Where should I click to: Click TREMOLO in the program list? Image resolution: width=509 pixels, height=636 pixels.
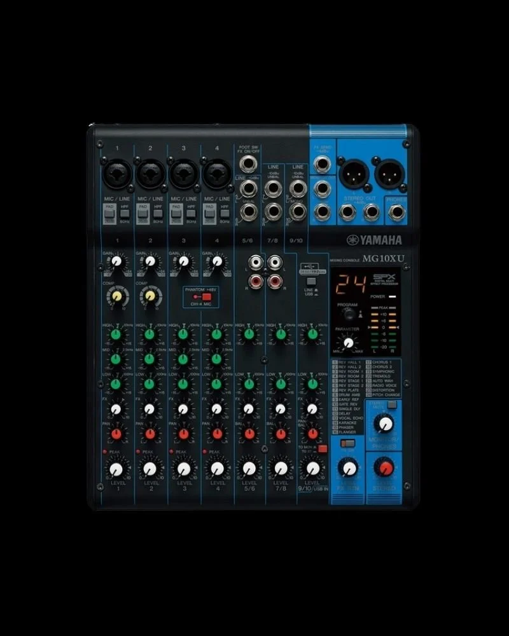coord(379,376)
